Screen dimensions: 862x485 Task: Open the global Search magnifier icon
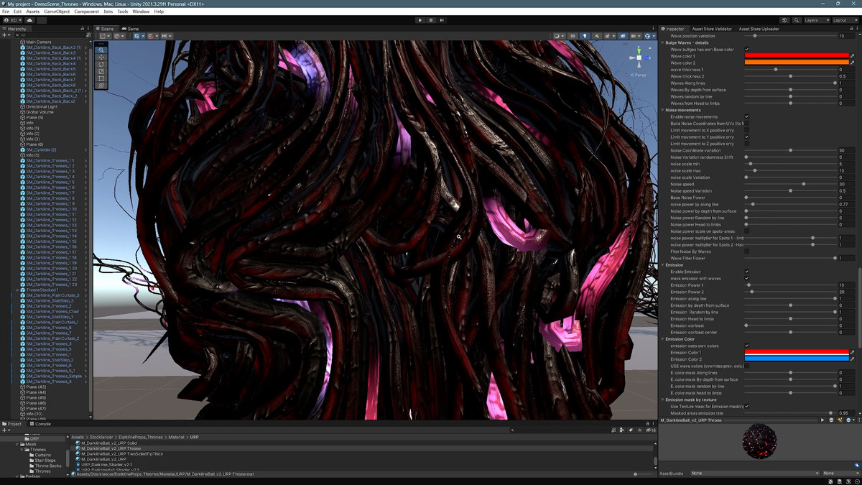pos(797,20)
